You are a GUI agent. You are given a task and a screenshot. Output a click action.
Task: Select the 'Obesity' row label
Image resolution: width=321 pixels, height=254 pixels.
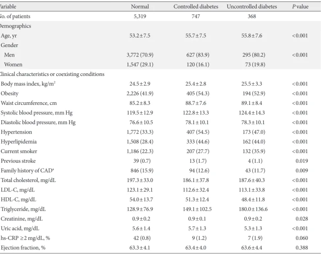point(10,94)
